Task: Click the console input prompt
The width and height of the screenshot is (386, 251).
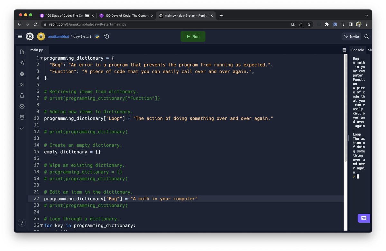Action: [358, 177]
